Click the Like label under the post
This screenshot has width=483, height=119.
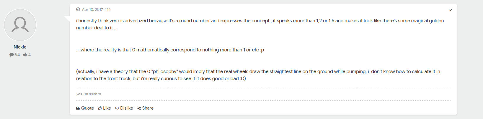coord(107,108)
